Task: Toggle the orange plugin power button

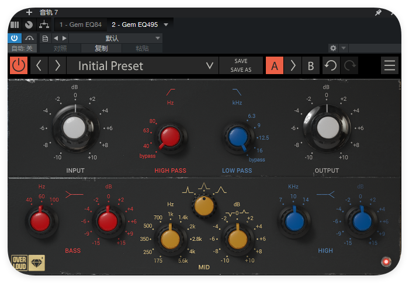Action: [19, 65]
